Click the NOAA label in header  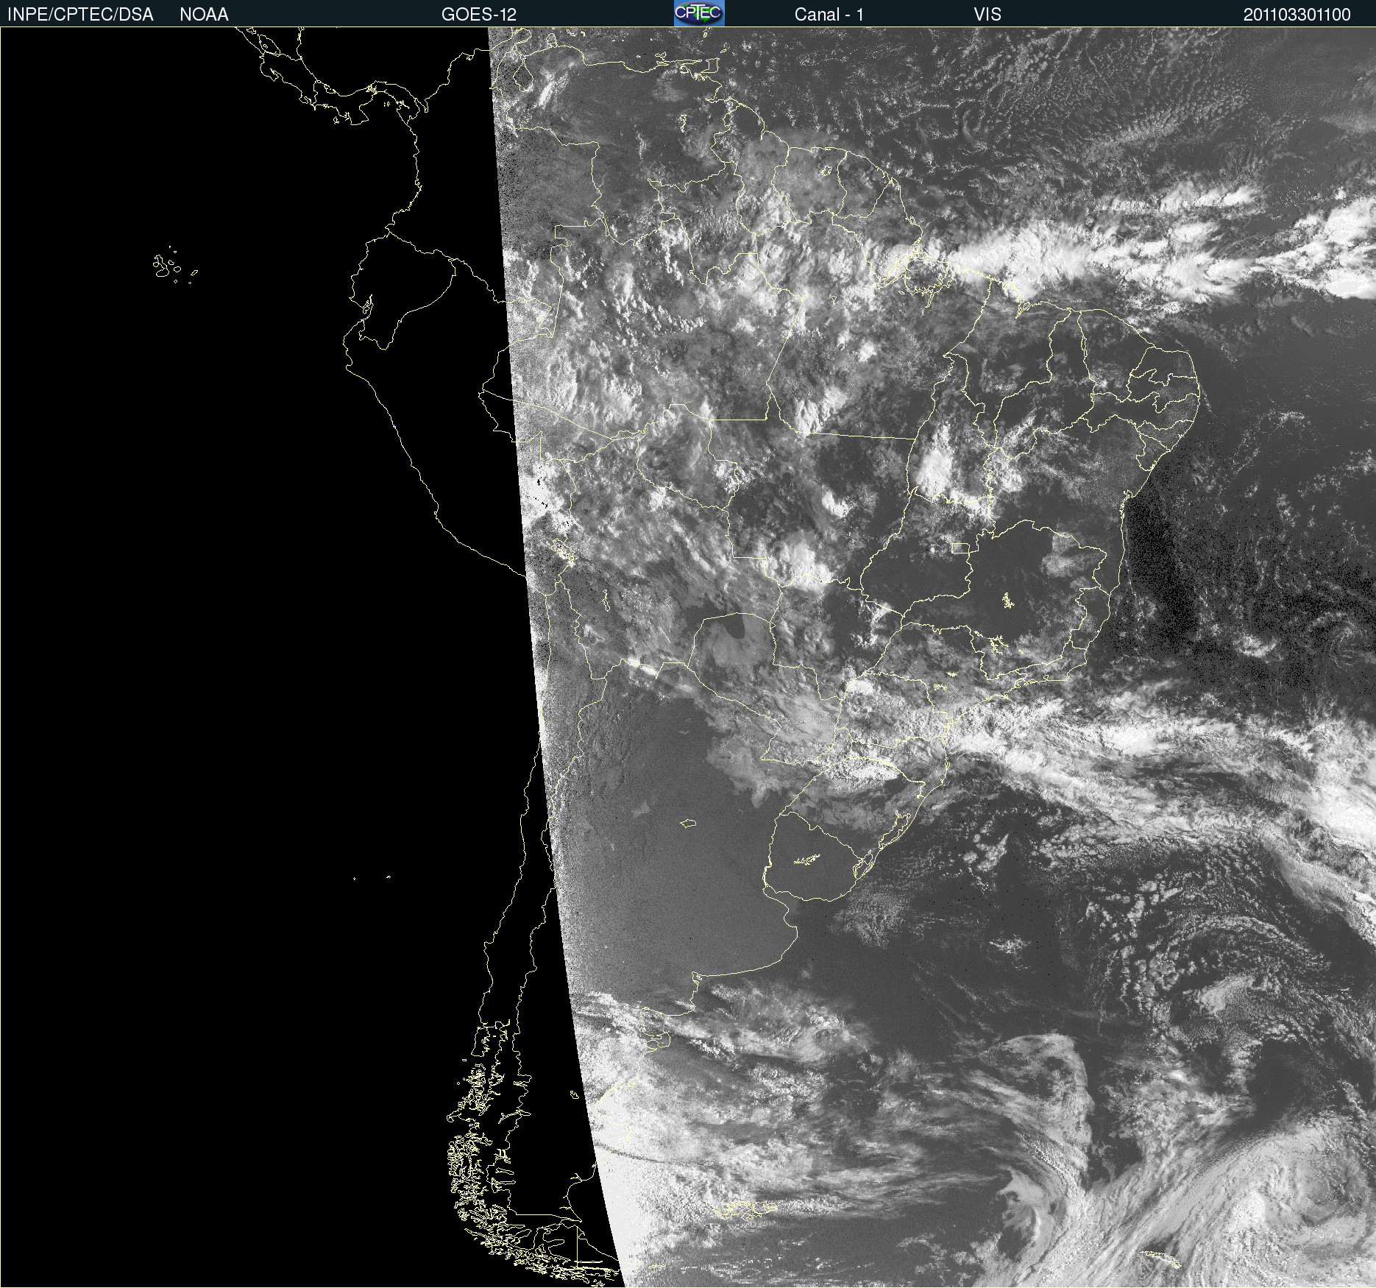(204, 15)
